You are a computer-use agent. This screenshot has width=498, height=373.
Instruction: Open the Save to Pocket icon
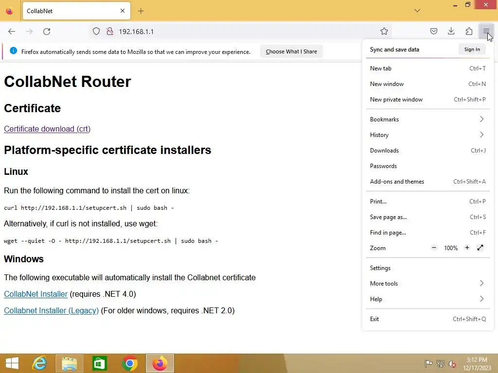click(x=434, y=31)
